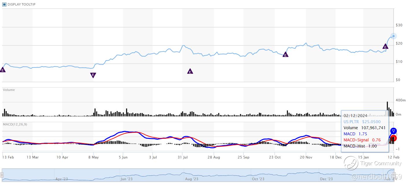Viewport: 410px width, 186px height.
Task: Click the Volume 107,961,741 tooltip row
Action: click(364, 128)
